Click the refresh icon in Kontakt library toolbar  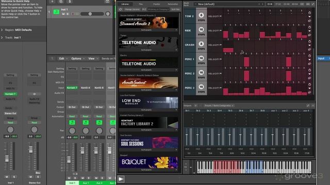[x=121, y=9]
